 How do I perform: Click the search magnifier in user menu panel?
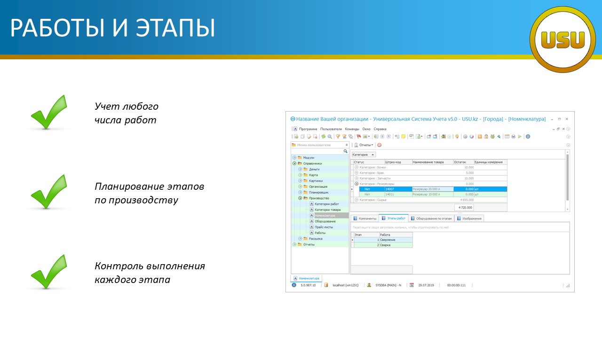[345, 151]
